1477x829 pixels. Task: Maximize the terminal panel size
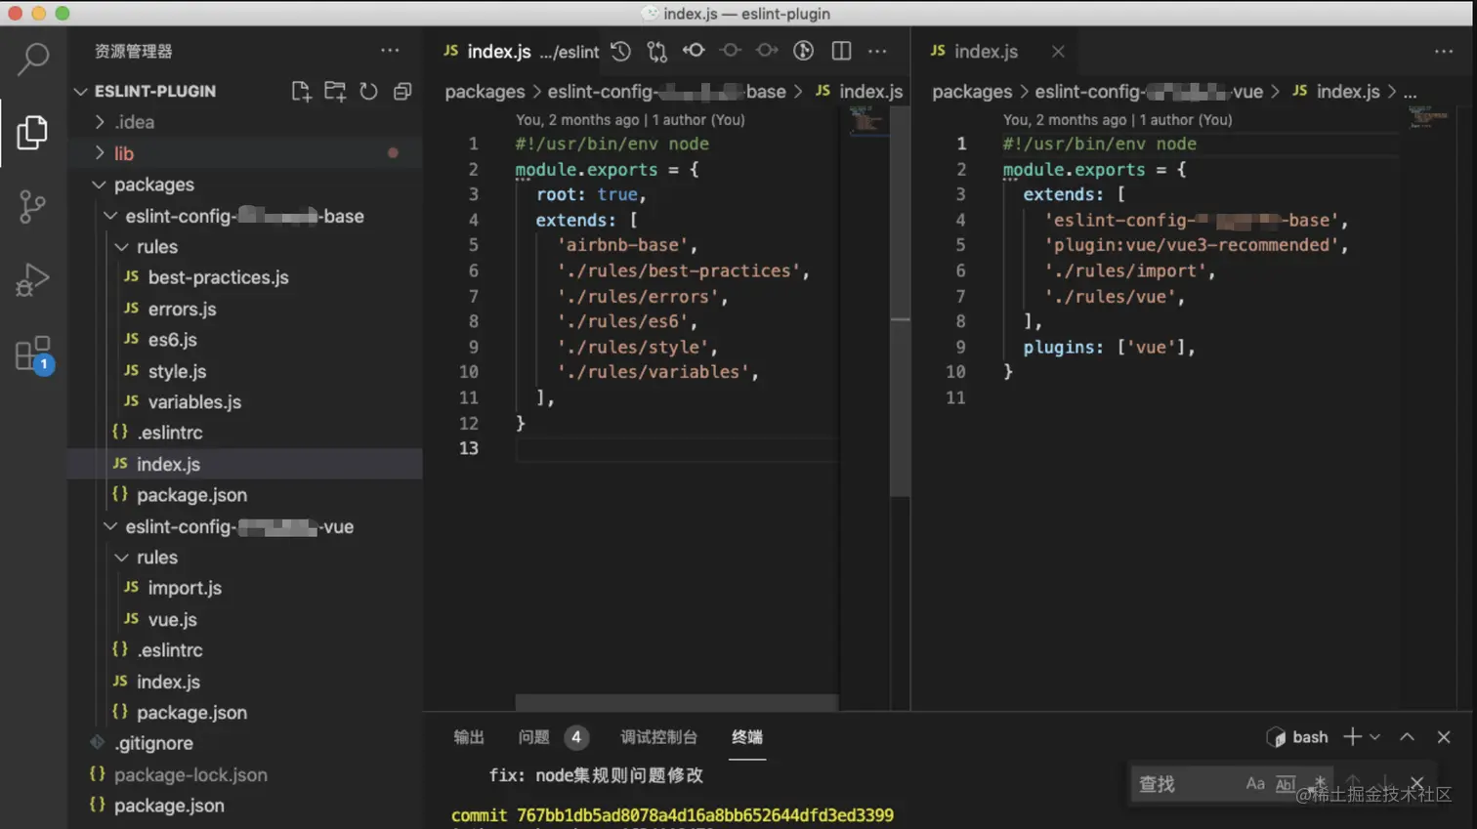[1407, 737]
